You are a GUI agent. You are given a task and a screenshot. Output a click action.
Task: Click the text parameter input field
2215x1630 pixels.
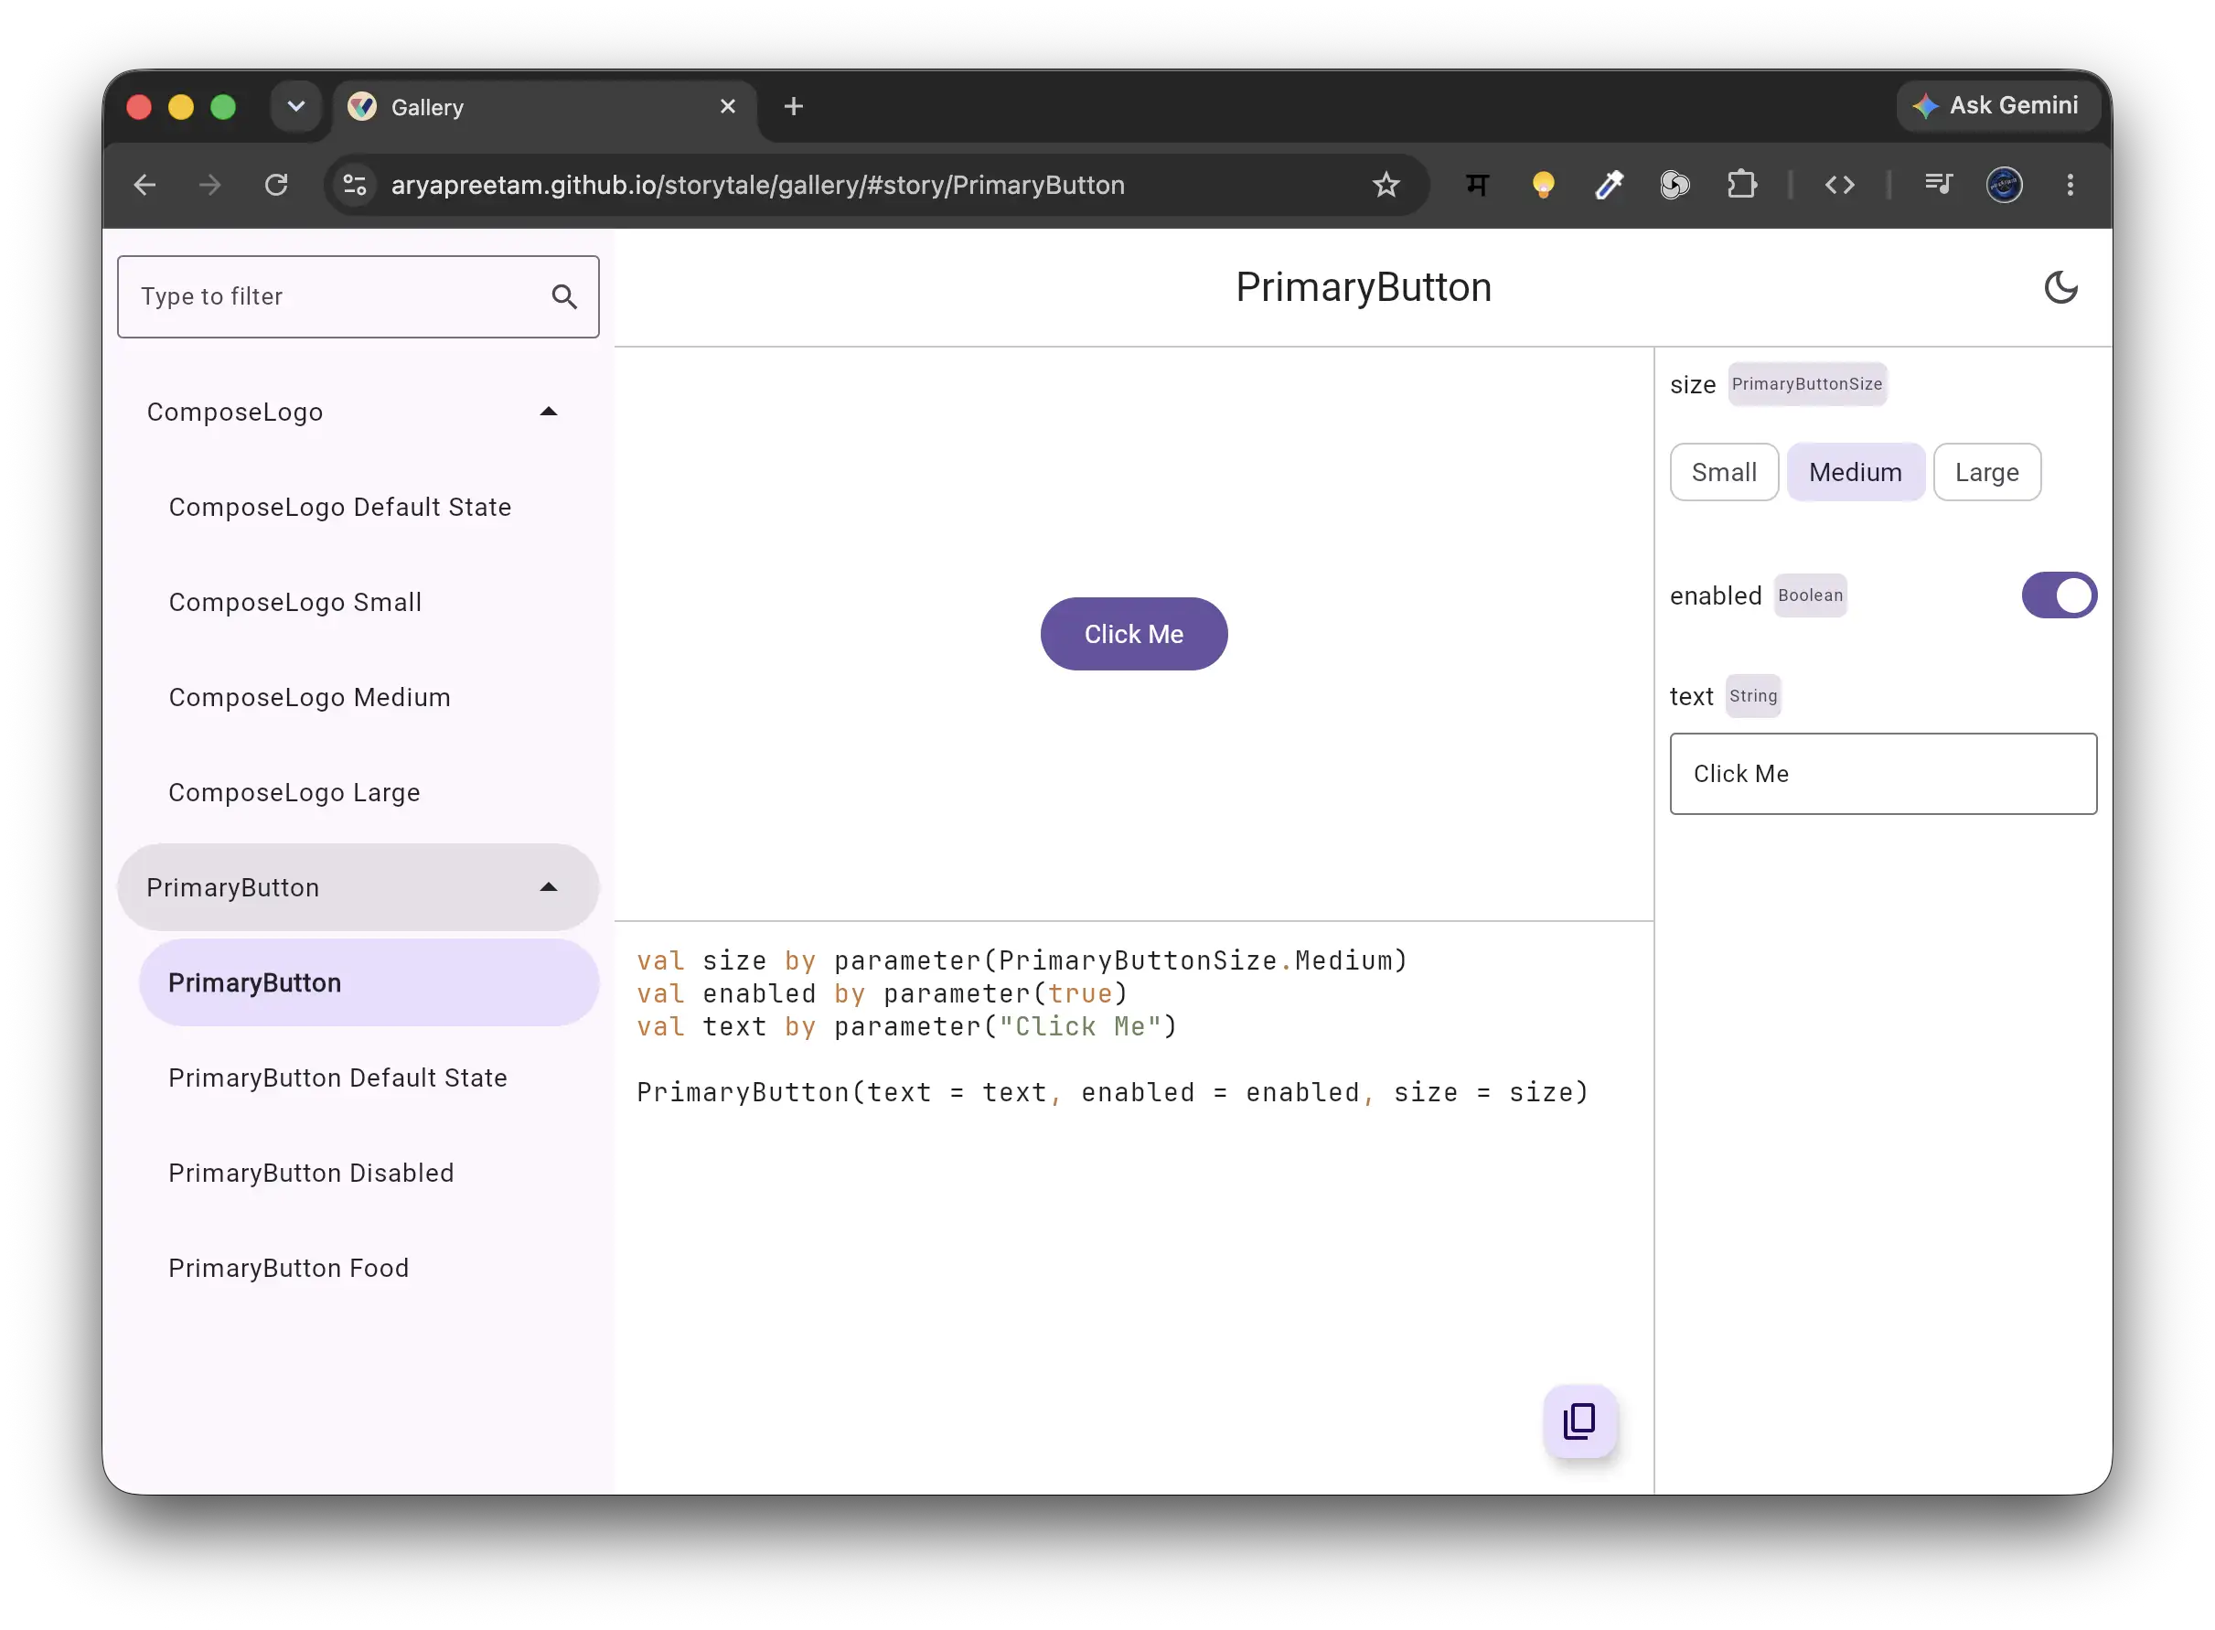[x=1882, y=774]
